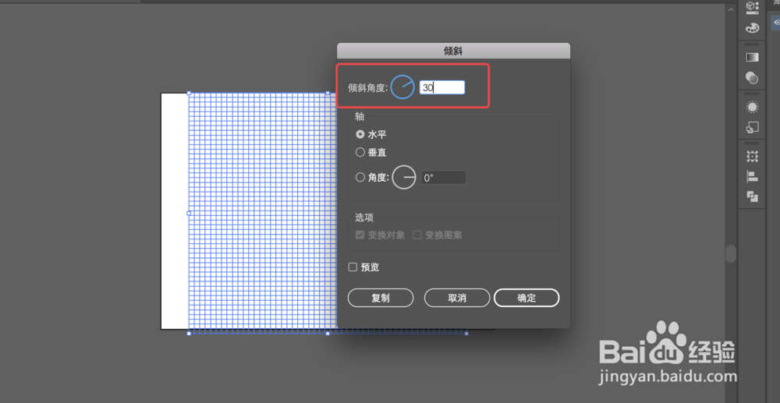
Task: Click the canvas scroll-up arrow
Action: click(x=731, y=9)
